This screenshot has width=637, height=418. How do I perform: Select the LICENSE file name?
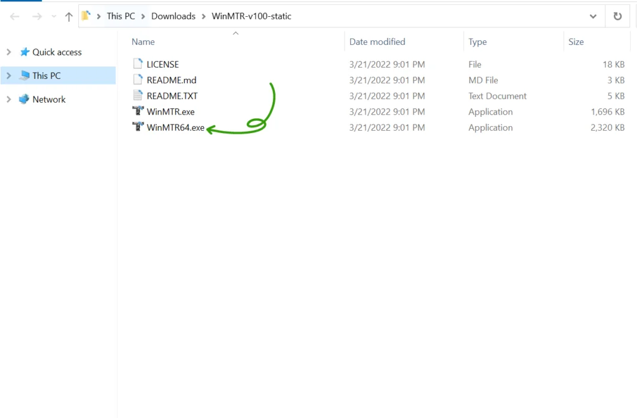tap(162, 64)
